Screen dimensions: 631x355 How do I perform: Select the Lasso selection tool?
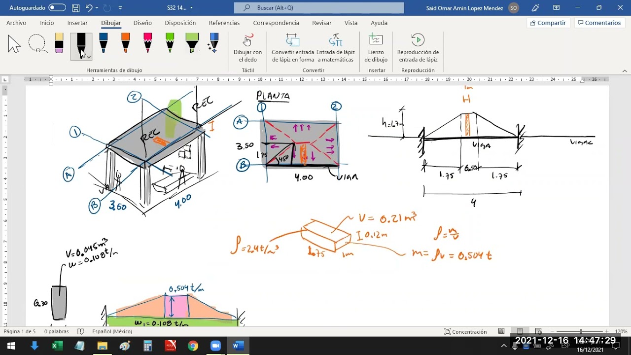37,44
